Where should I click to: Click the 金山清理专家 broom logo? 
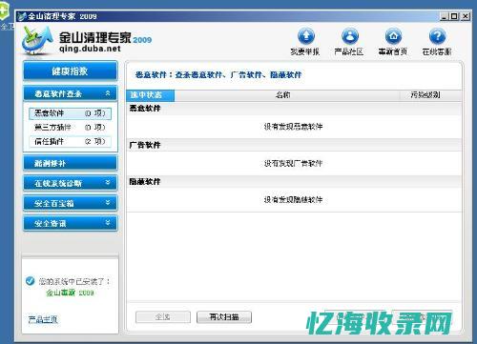point(37,41)
